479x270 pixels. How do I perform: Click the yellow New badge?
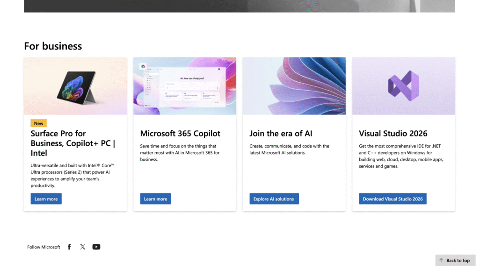[38, 123]
